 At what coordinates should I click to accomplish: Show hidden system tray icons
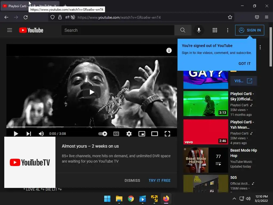pos(234,199)
